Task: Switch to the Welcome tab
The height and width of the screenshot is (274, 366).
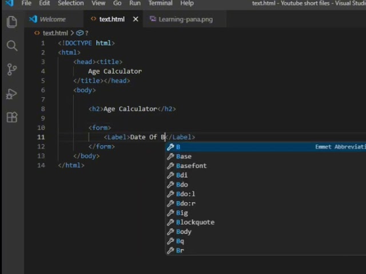Action: (x=53, y=19)
